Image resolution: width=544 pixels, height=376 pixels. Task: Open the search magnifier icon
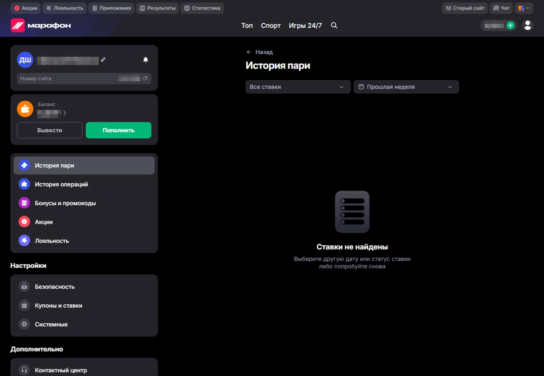click(x=334, y=25)
